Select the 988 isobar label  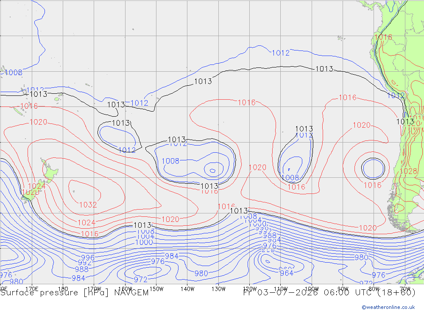coord(82,269)
